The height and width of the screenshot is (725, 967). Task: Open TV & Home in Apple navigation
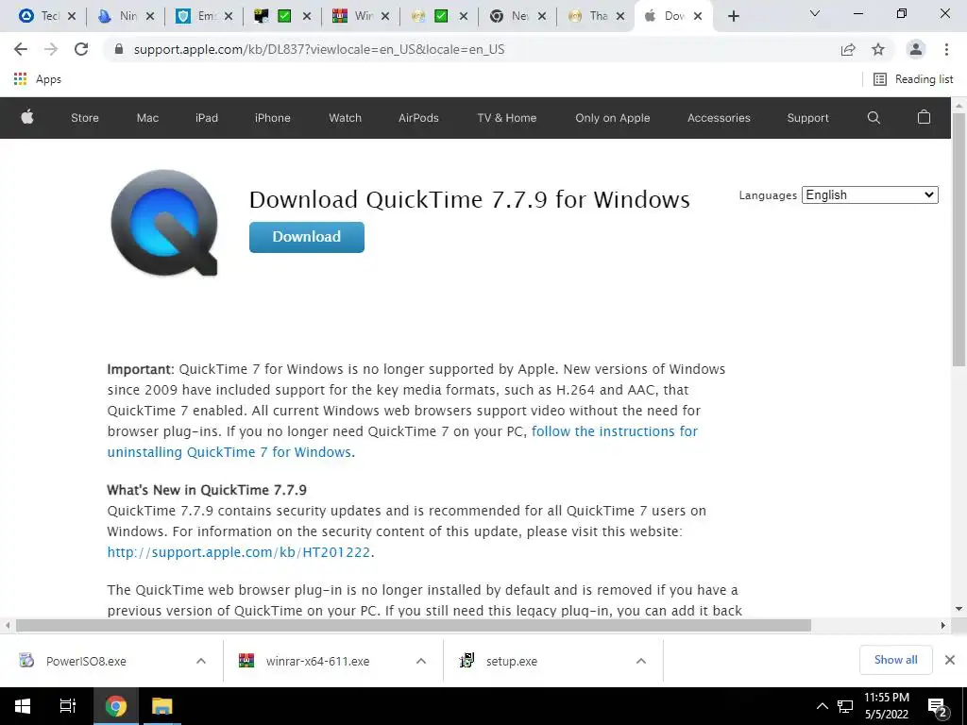[506, 118]
